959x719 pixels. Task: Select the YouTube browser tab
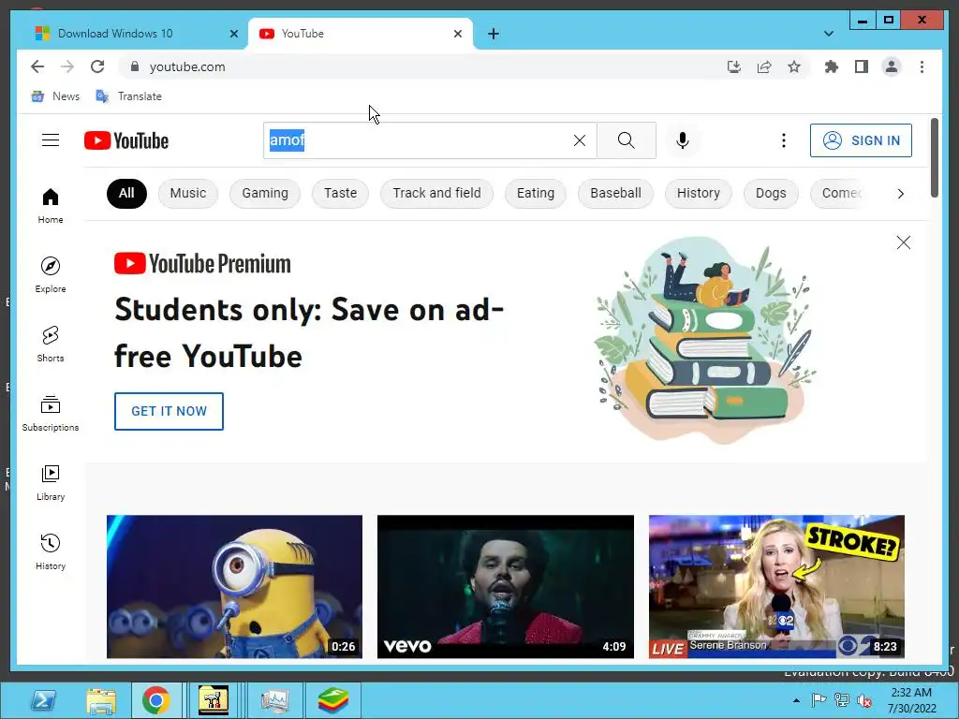[360, 34]
